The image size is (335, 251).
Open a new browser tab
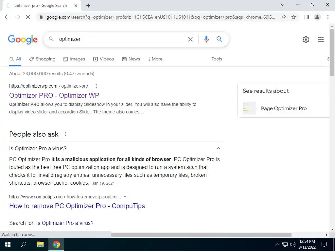pos(88,6)
